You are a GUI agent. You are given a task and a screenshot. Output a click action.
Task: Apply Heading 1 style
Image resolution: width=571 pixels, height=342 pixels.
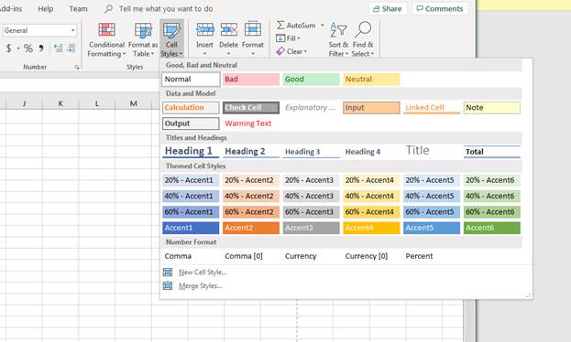click(x=191, y=151)
